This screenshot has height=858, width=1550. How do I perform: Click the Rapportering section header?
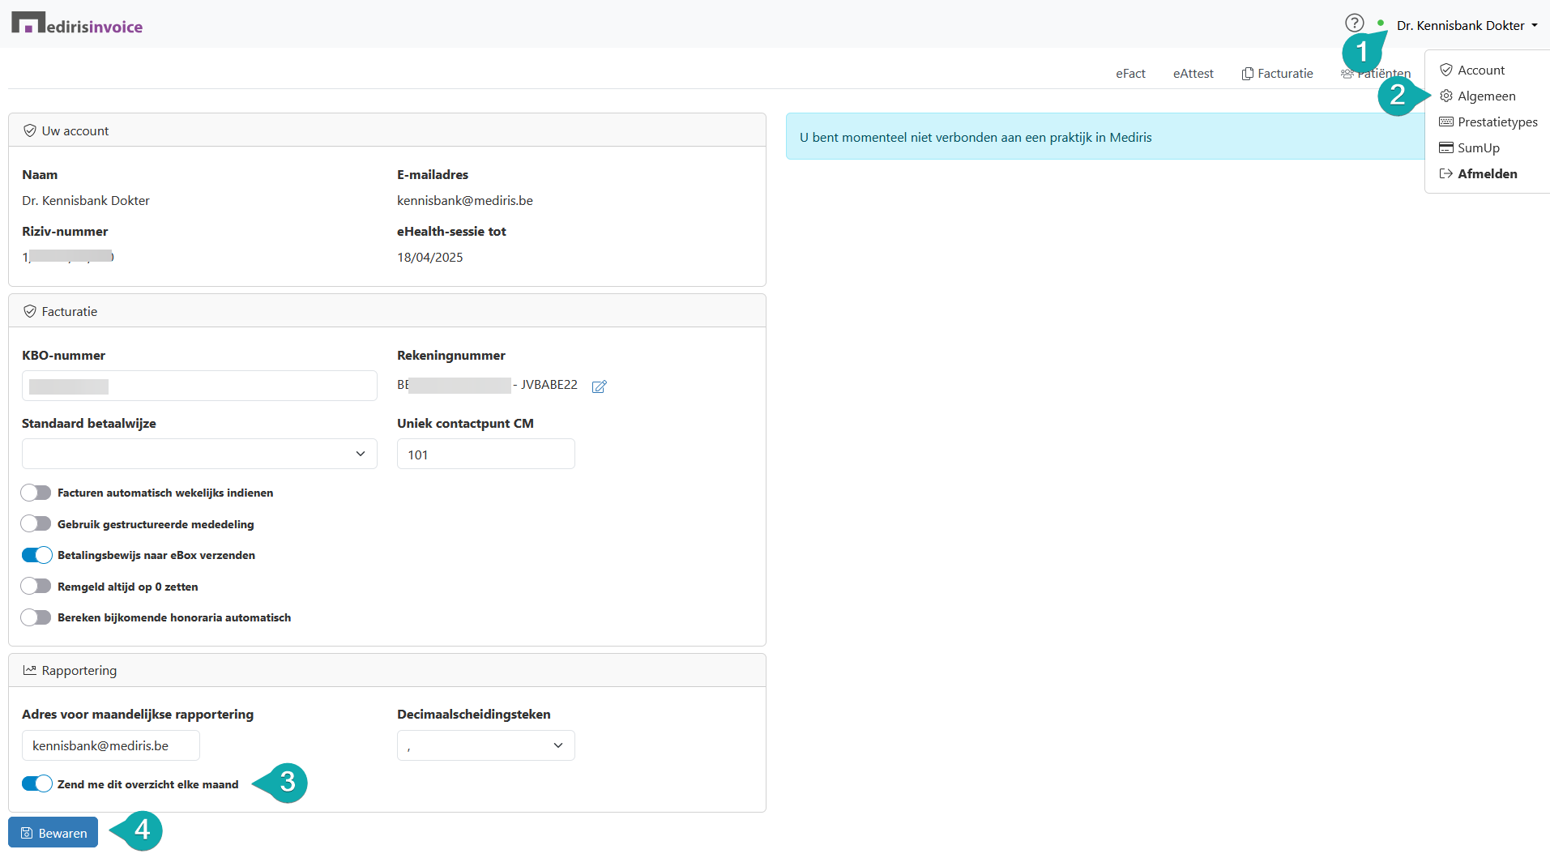[387, 670]
